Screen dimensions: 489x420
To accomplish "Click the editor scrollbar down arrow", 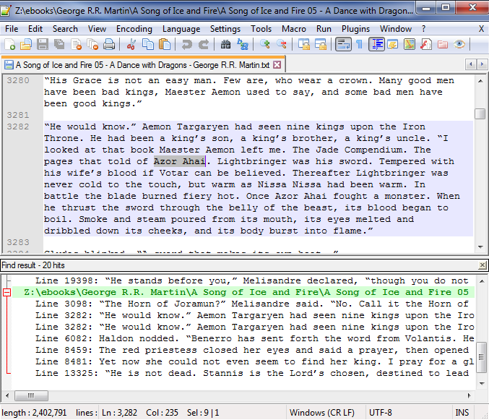I will click(x=480, y=247).
